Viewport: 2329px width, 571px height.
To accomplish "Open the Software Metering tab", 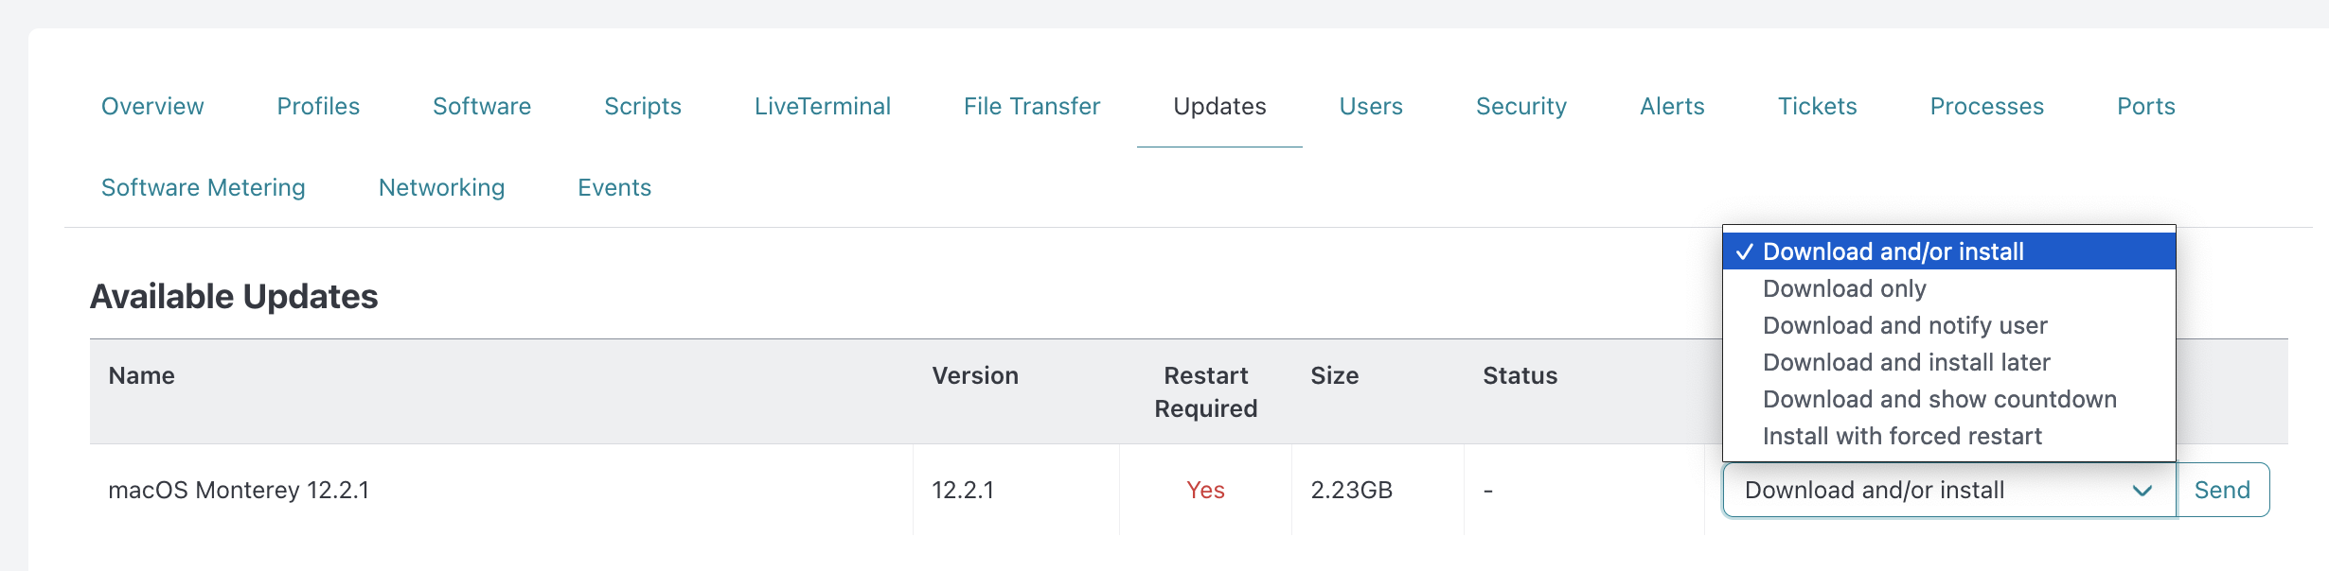I will click(204, 188).
